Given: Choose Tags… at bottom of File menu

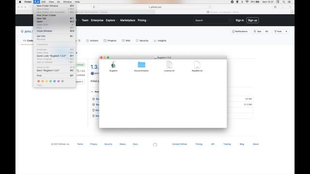Looking at the screenshot, I should tap(40, 85).
